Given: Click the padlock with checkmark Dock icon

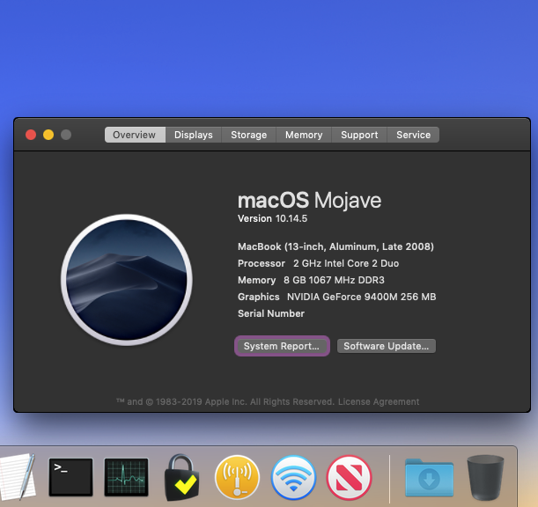Looking at the screenshot, I should (x=181, y=477).
